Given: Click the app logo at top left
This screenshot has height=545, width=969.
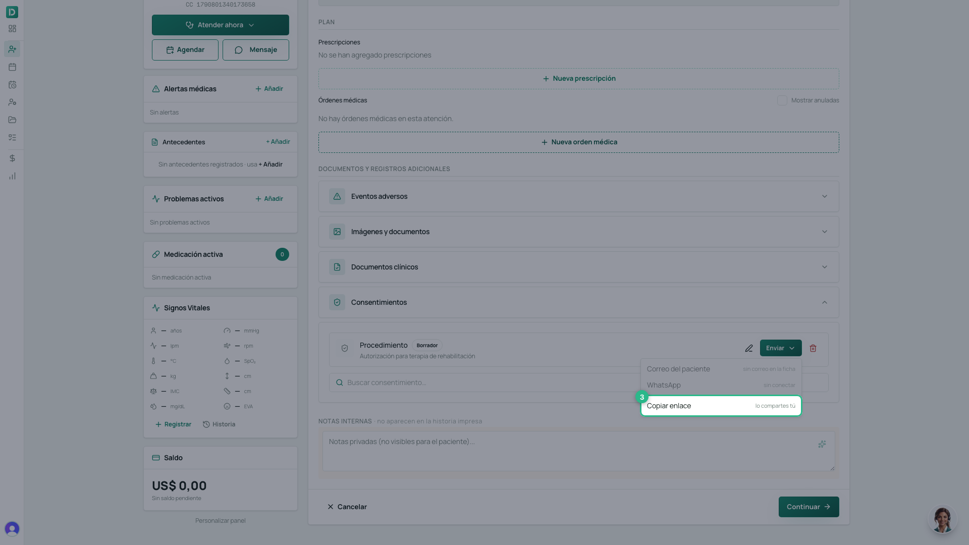Looking at the screenshot, I should pyautogui.click(x=12, y=12).
